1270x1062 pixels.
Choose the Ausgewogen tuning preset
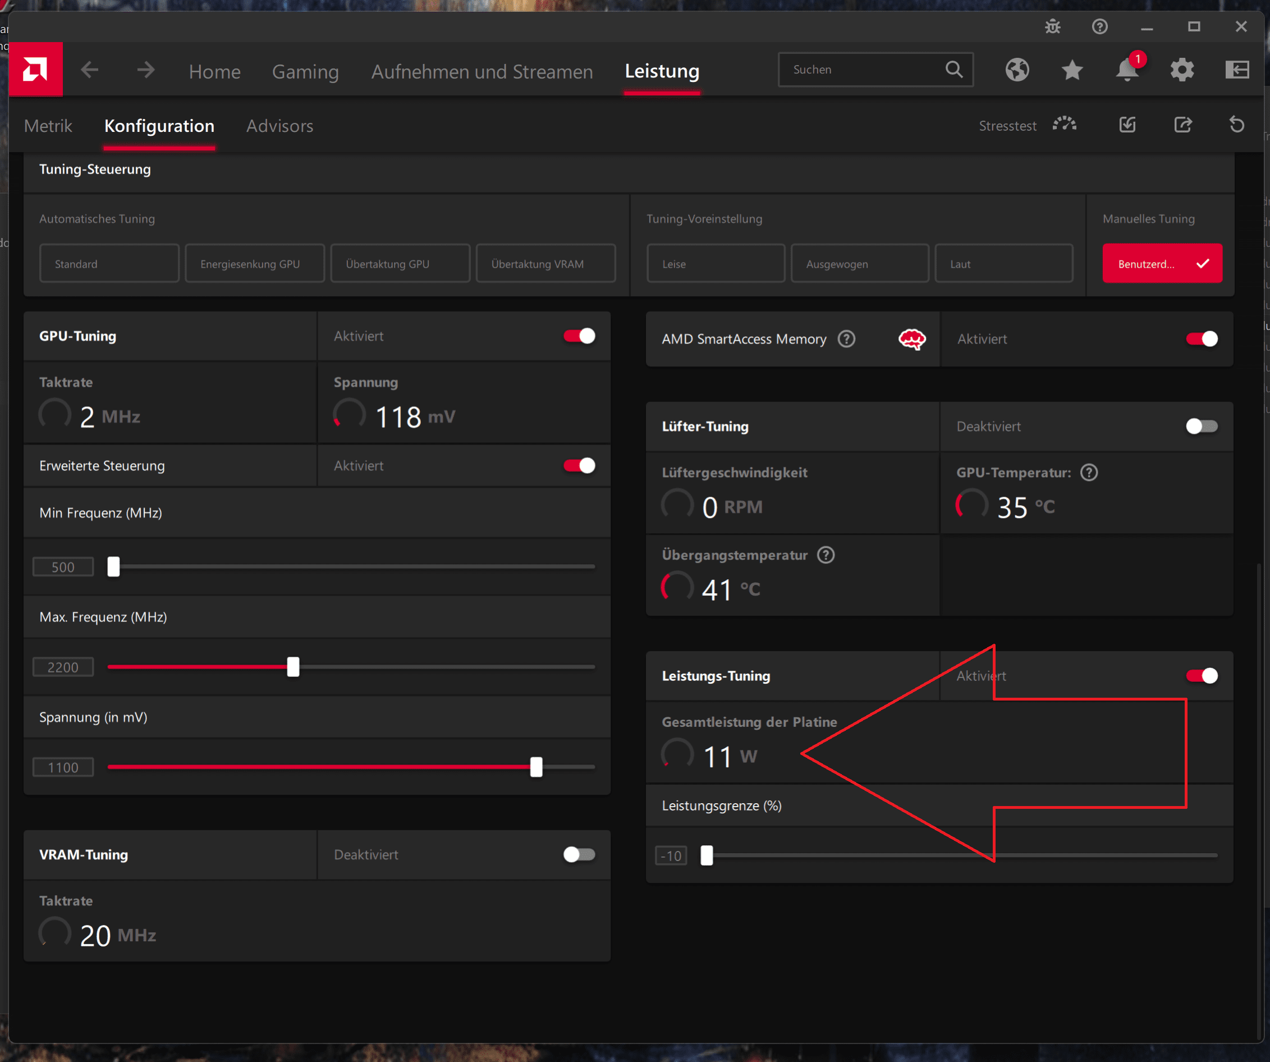pyautogui.click(x=859, y=264)
